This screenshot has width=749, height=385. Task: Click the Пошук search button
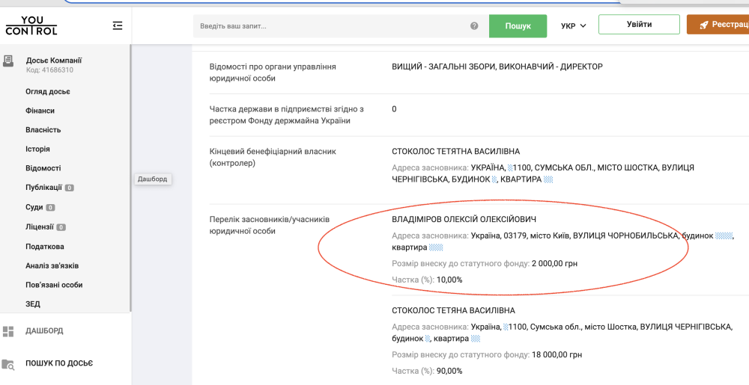[x=518, y=26]
